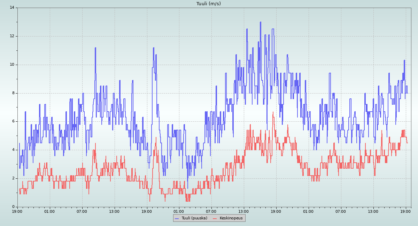Click the leftmost 01:00 x-axis label
418x226 pixels.
(x=49, y=211)
